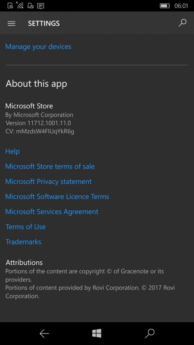Tap the 06:01 clock in the status bar
194x345 pixels.
pos(181,6)
